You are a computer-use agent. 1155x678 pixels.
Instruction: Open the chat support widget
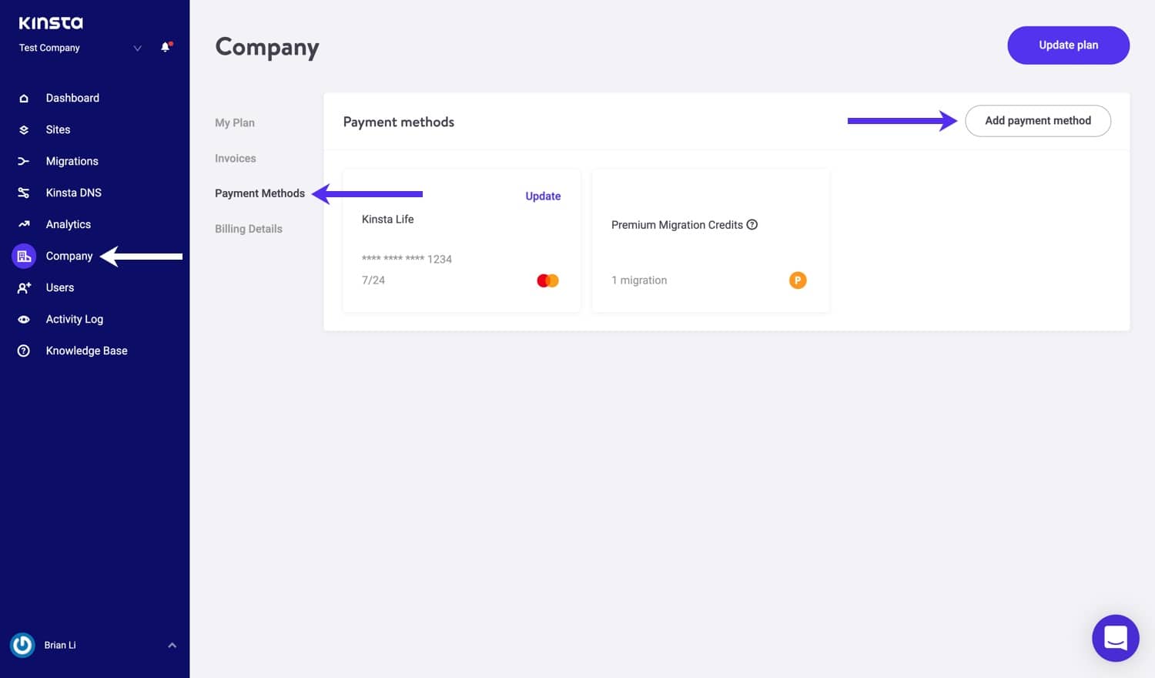coord(1115,638)
